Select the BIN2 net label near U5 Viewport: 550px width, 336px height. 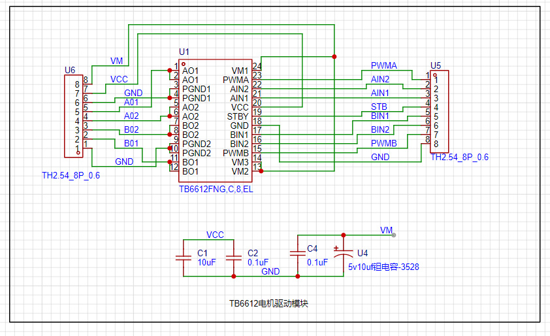click(x=380, y=129)
